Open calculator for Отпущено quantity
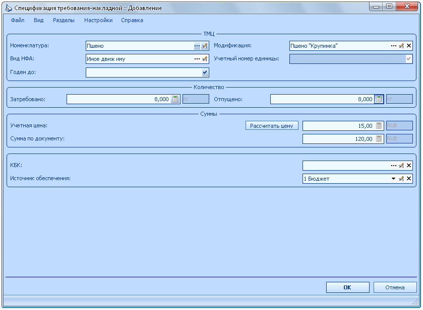The width and height of the screenshot is (423, 310). [379, 99]
